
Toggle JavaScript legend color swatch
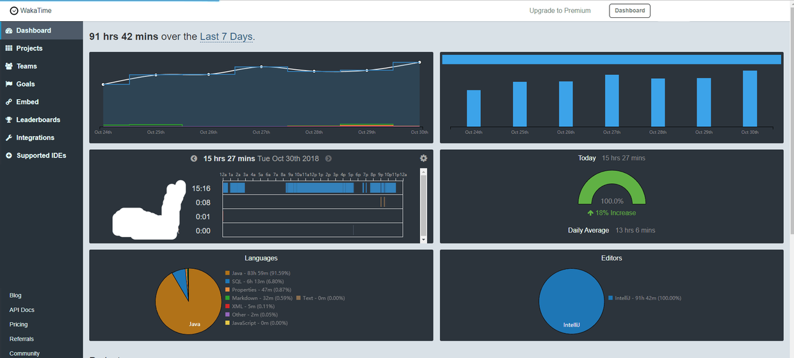tap(227, 323)
